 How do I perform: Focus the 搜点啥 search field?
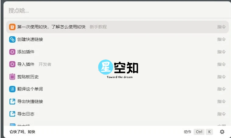coord(116,11)
